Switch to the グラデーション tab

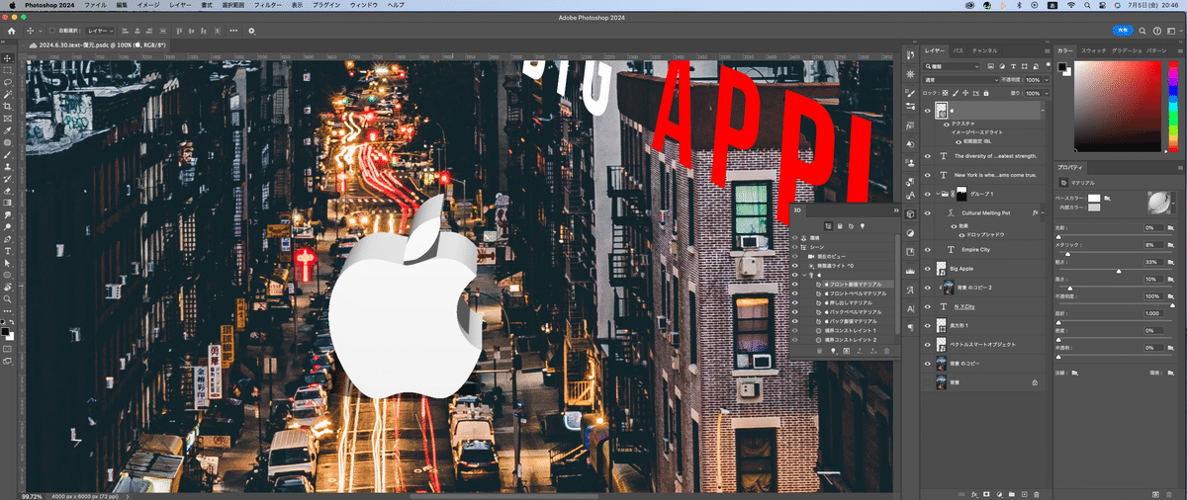point(1126,49)
